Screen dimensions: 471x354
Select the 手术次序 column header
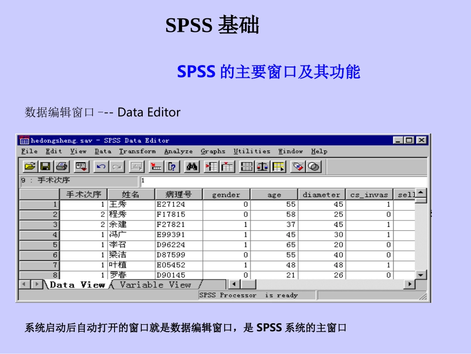pyautogui.click(x=83, y=195)
